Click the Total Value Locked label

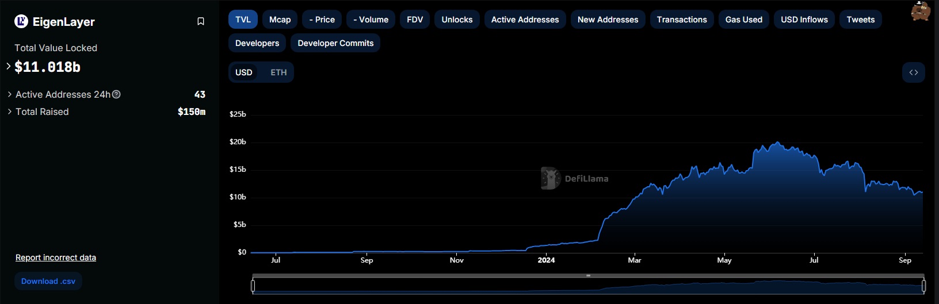tap(56, 48)
